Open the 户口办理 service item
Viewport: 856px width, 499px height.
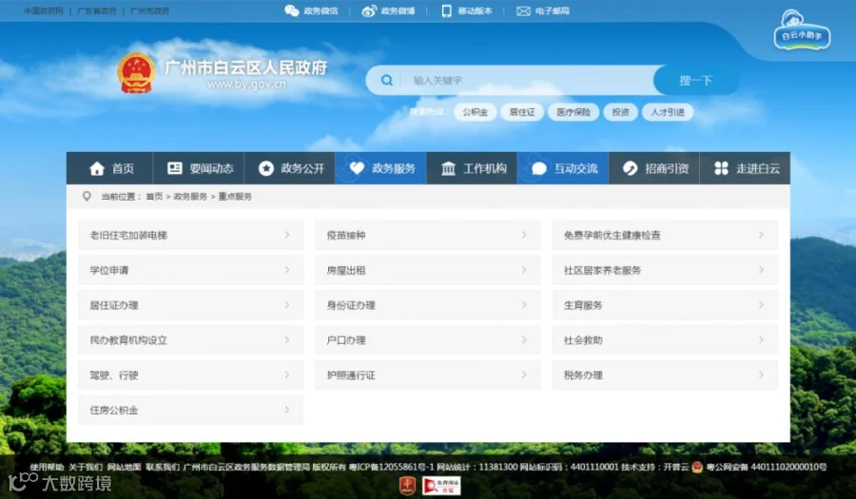click(x=427, y=339)
